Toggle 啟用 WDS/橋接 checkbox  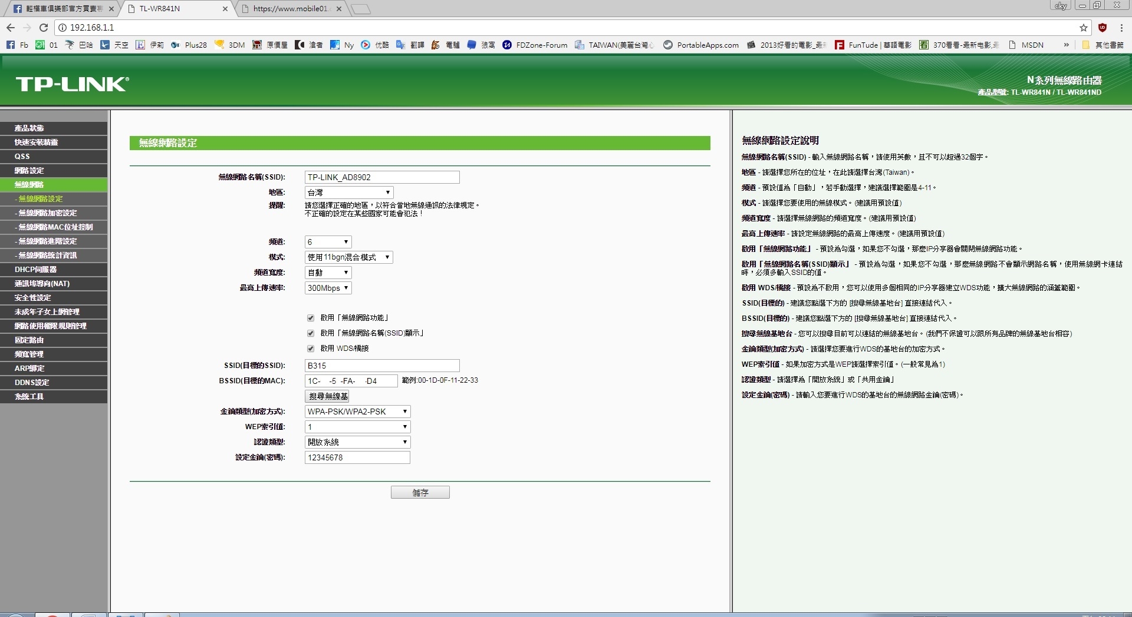[311, 349]
